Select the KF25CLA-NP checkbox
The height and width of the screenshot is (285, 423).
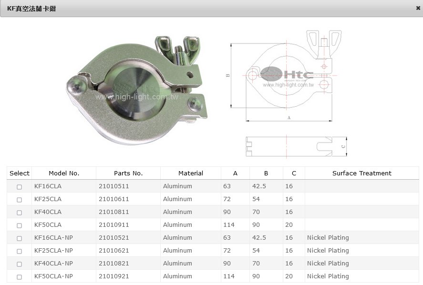(19, 251)
